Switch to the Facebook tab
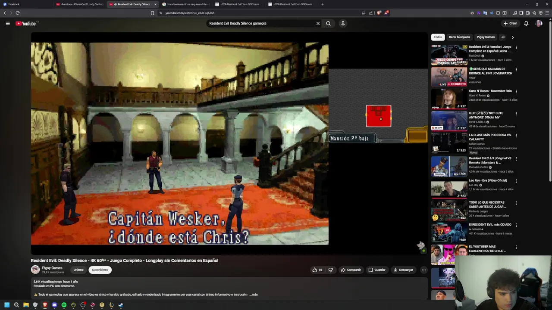The image size is (552, 310). 27,4
